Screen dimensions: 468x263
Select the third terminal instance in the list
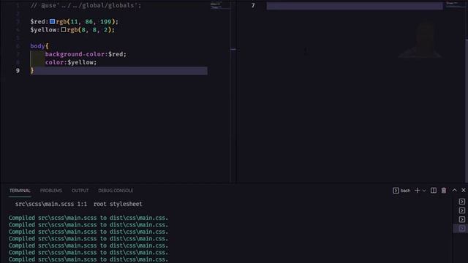(x=461, y=219)
